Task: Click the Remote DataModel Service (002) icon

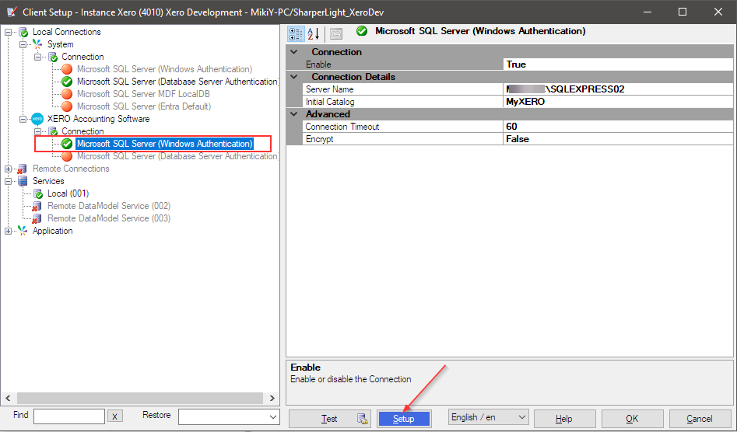Action: tap(37, 207)
